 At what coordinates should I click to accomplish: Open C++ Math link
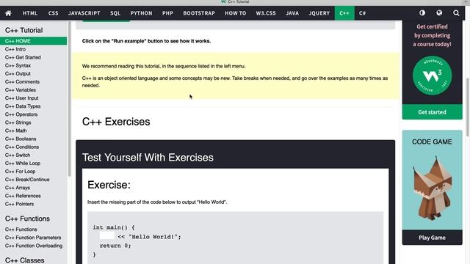(15, 131)
